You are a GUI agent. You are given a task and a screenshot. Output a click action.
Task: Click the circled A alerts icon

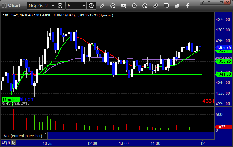tap(145, 6)
